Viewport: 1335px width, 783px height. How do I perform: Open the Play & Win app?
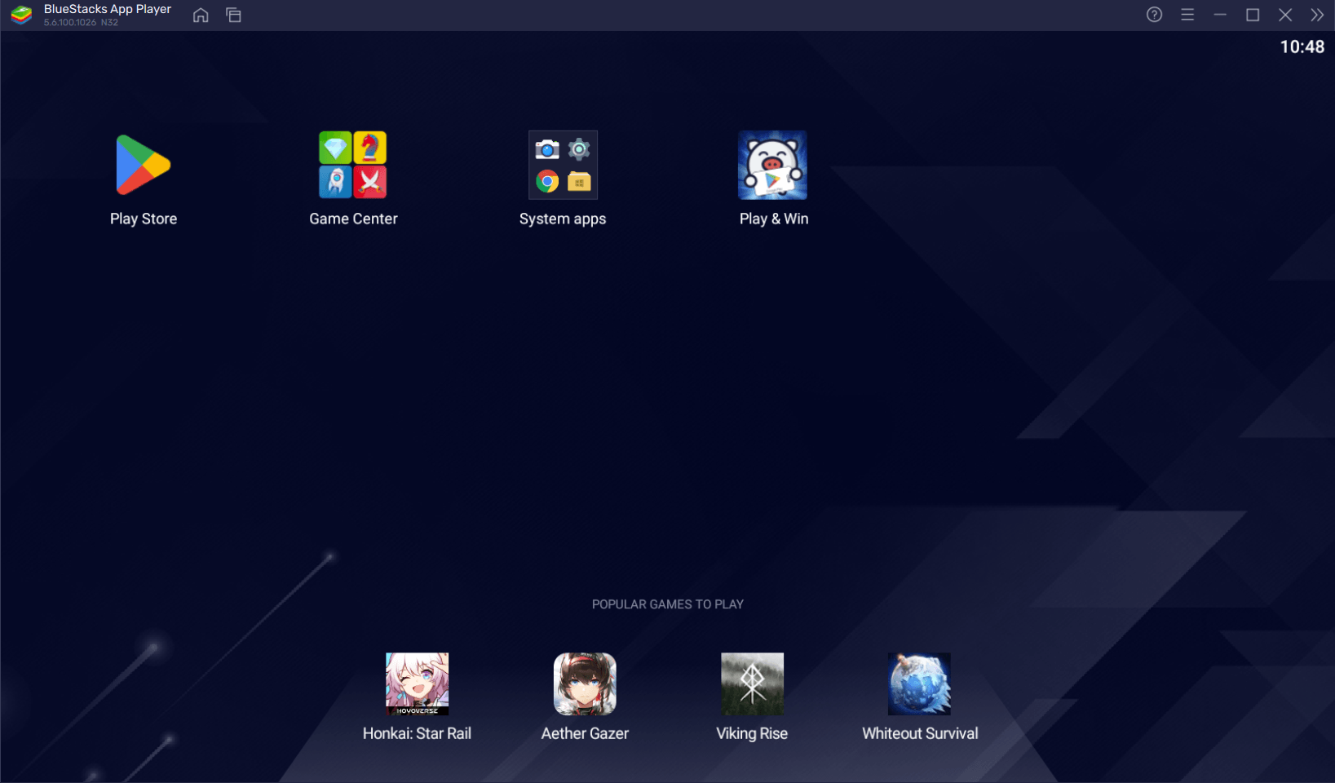coord(772,165)
